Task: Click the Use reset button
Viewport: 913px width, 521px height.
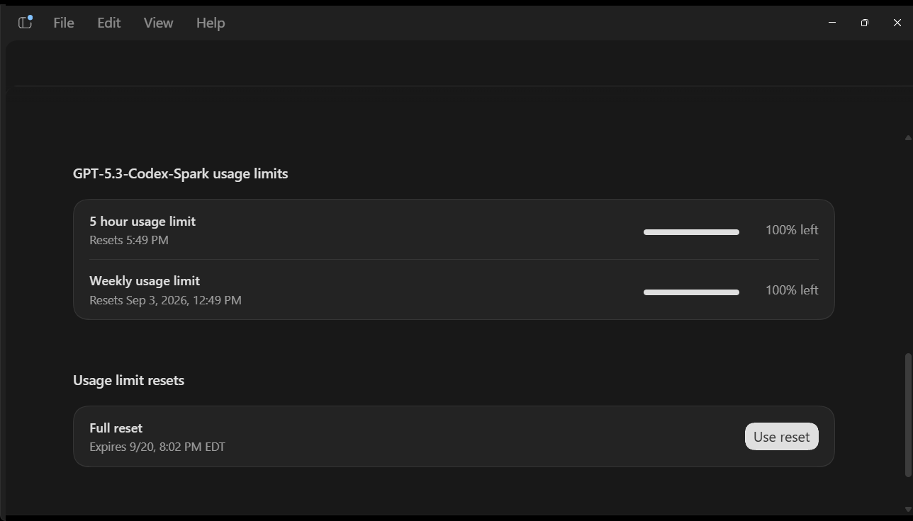Action: pyautogui.click(x=781, y=437)
